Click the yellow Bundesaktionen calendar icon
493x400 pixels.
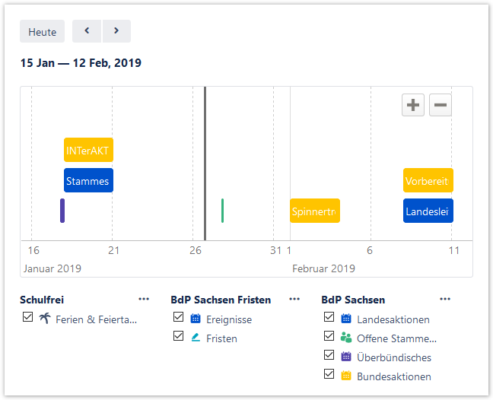[x=347, y=376]
